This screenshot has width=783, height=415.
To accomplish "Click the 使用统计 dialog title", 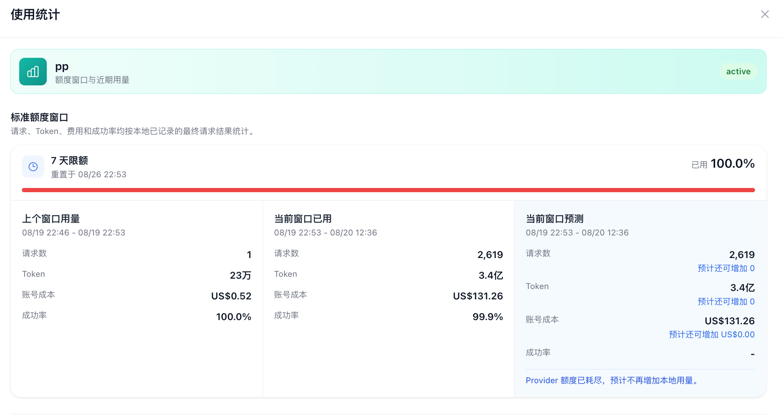I will (35, 15).
